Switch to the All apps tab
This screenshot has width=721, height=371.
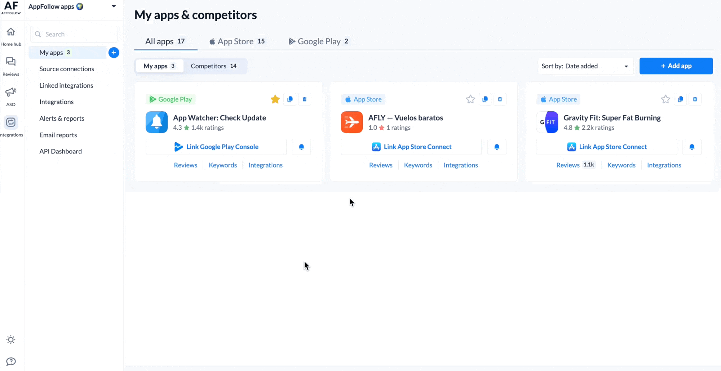point(165,41)
